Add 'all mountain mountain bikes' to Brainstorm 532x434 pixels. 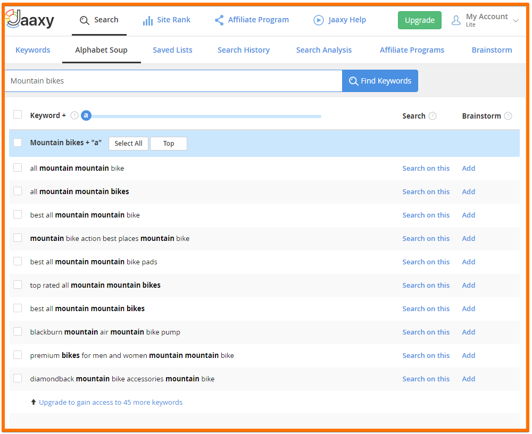pyautogui.click(x=469, y=191)
